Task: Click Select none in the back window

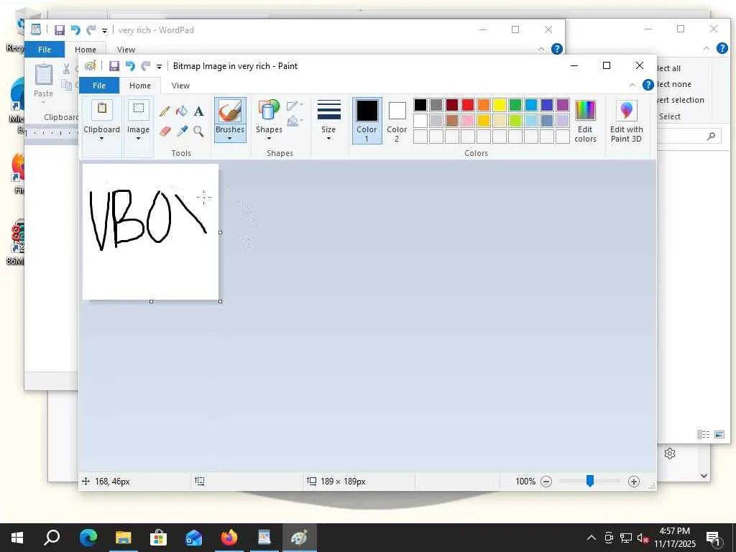Action: (674, 85)
